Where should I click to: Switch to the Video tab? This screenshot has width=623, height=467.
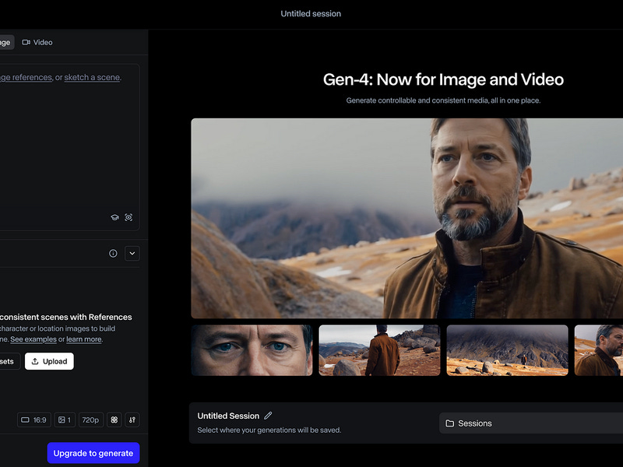click(x=37, y=42)
